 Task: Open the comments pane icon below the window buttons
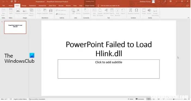(187, 6)
